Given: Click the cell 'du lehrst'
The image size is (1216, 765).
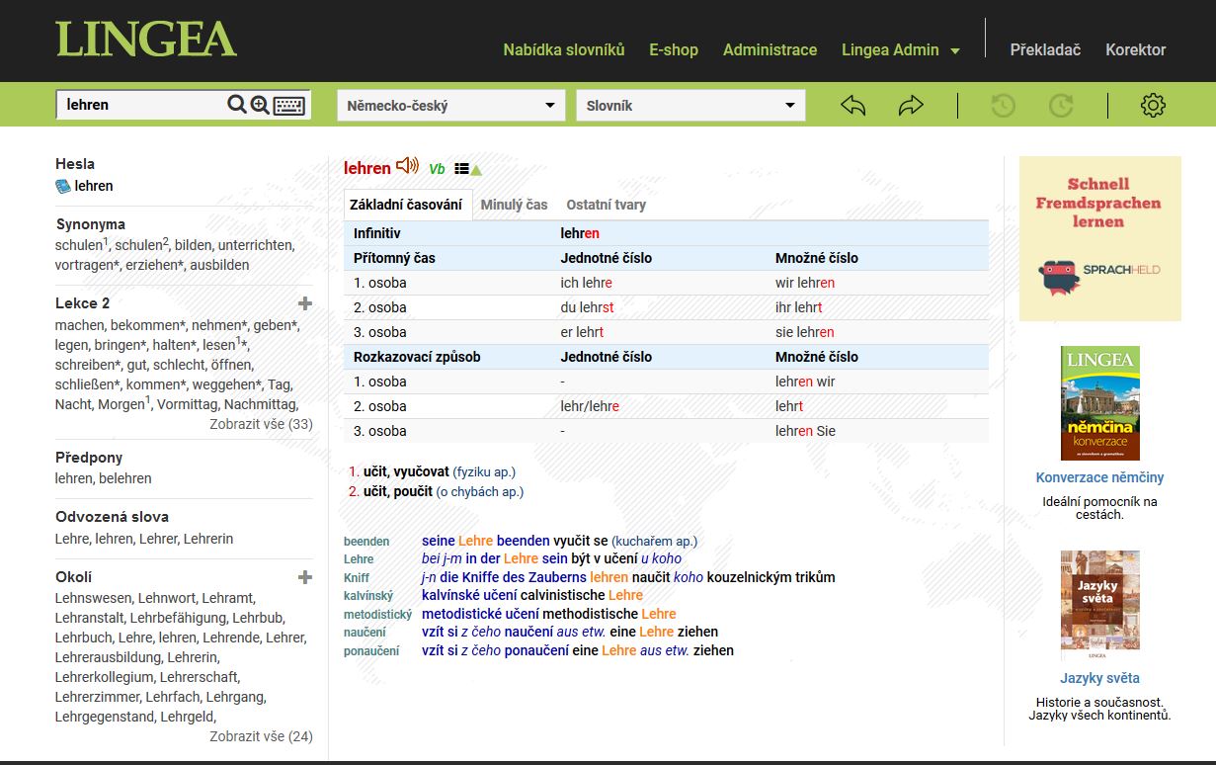Looking at the screenshot, I should [588, 307].
